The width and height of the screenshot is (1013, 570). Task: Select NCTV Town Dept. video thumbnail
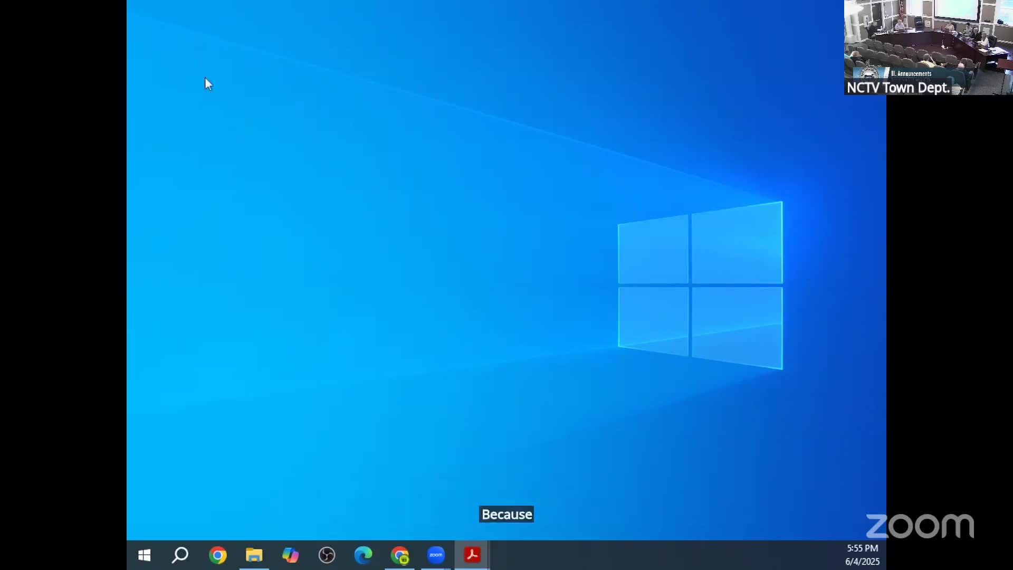point(928,37)
